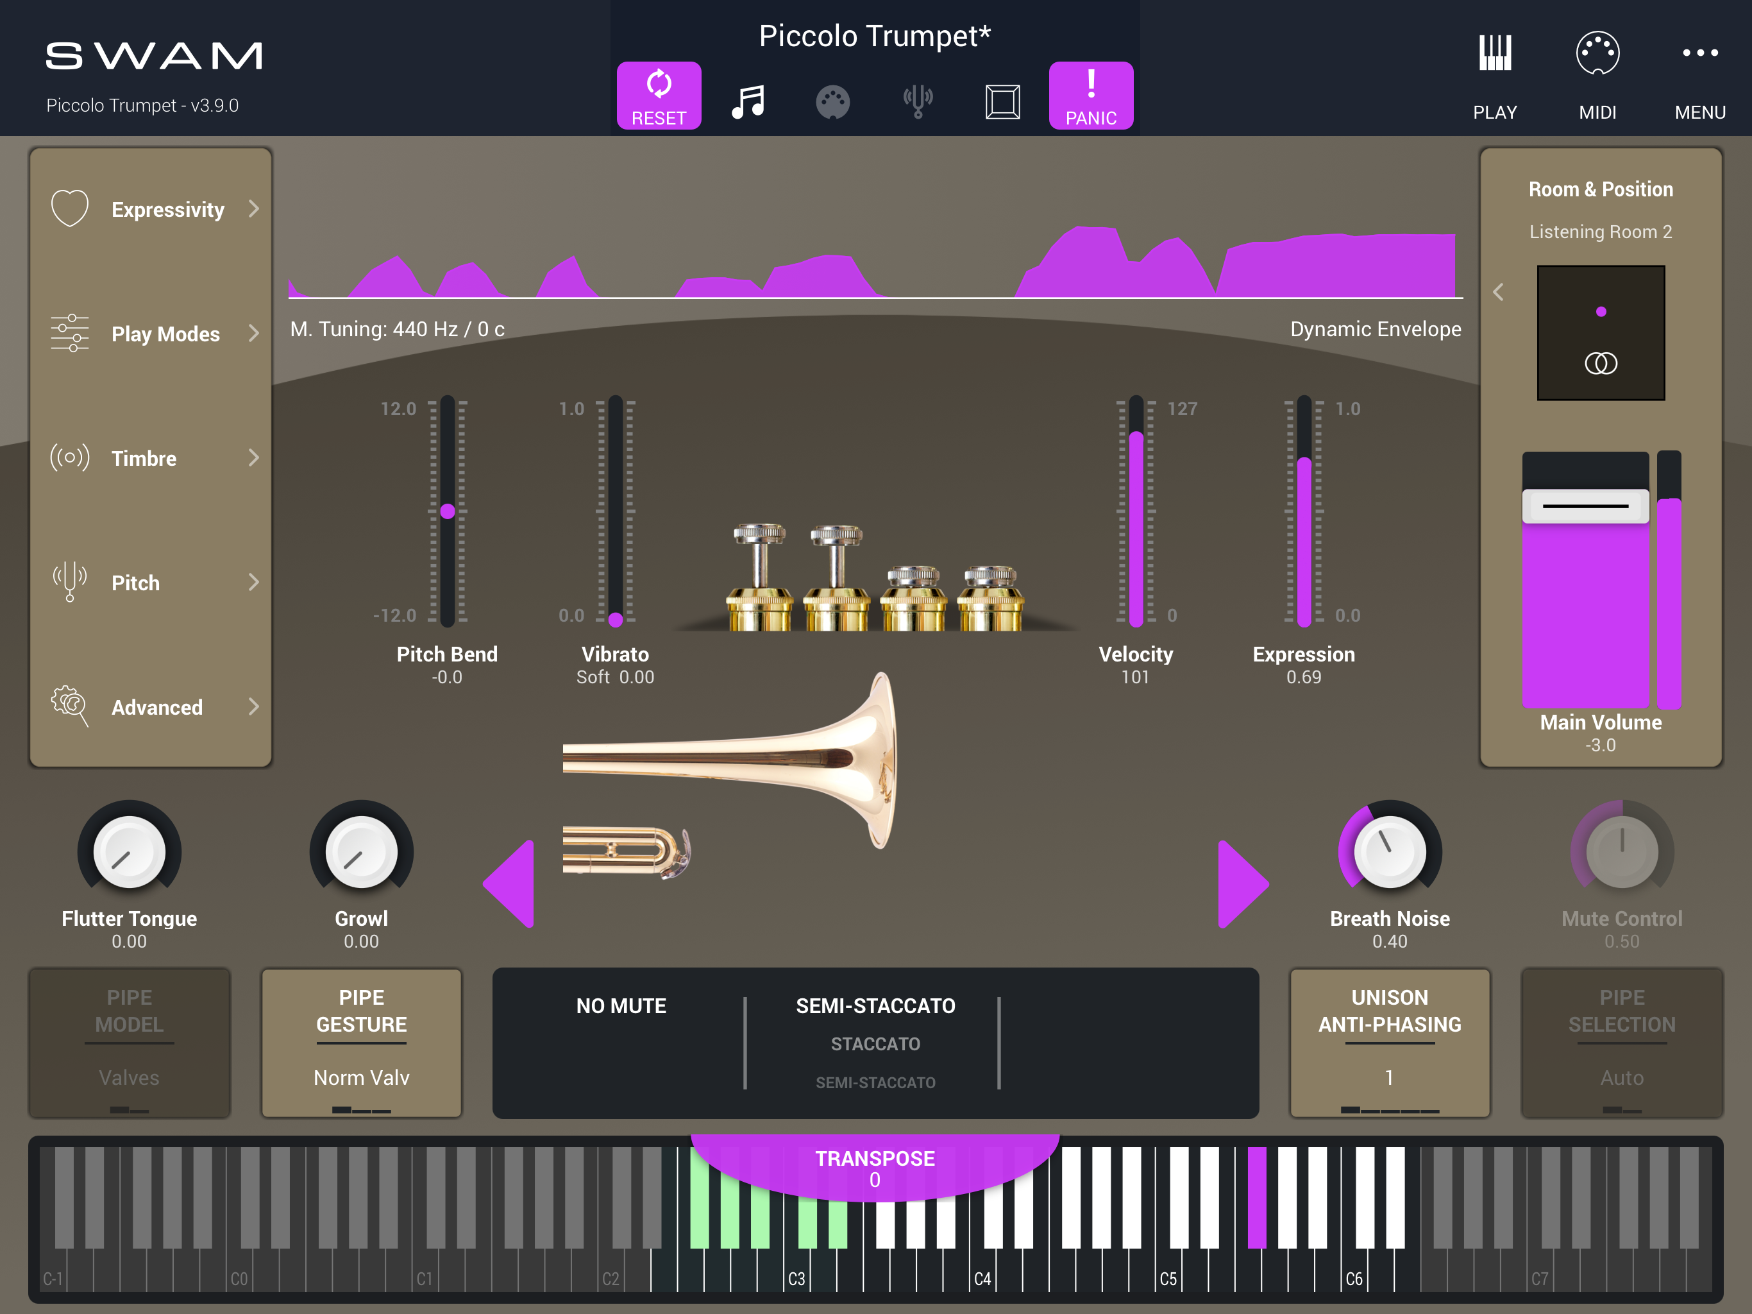Click the Main Volume fader handle
The width and height of the screenshot is (1752, 1314).
click(1585, 506)
